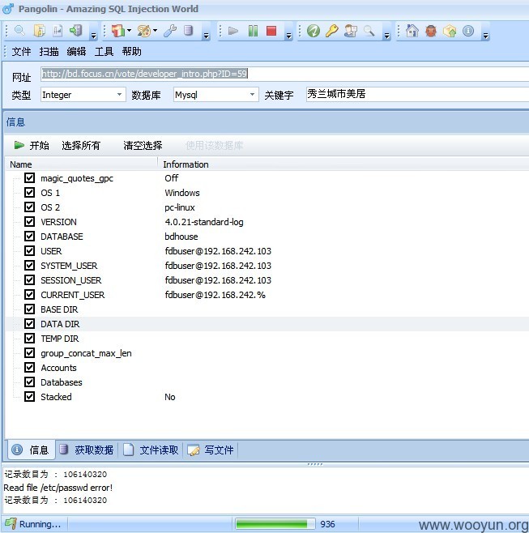The image size is (529, 533).
Task: Click the golden key toolbar icon
Action: pos(332,31)
